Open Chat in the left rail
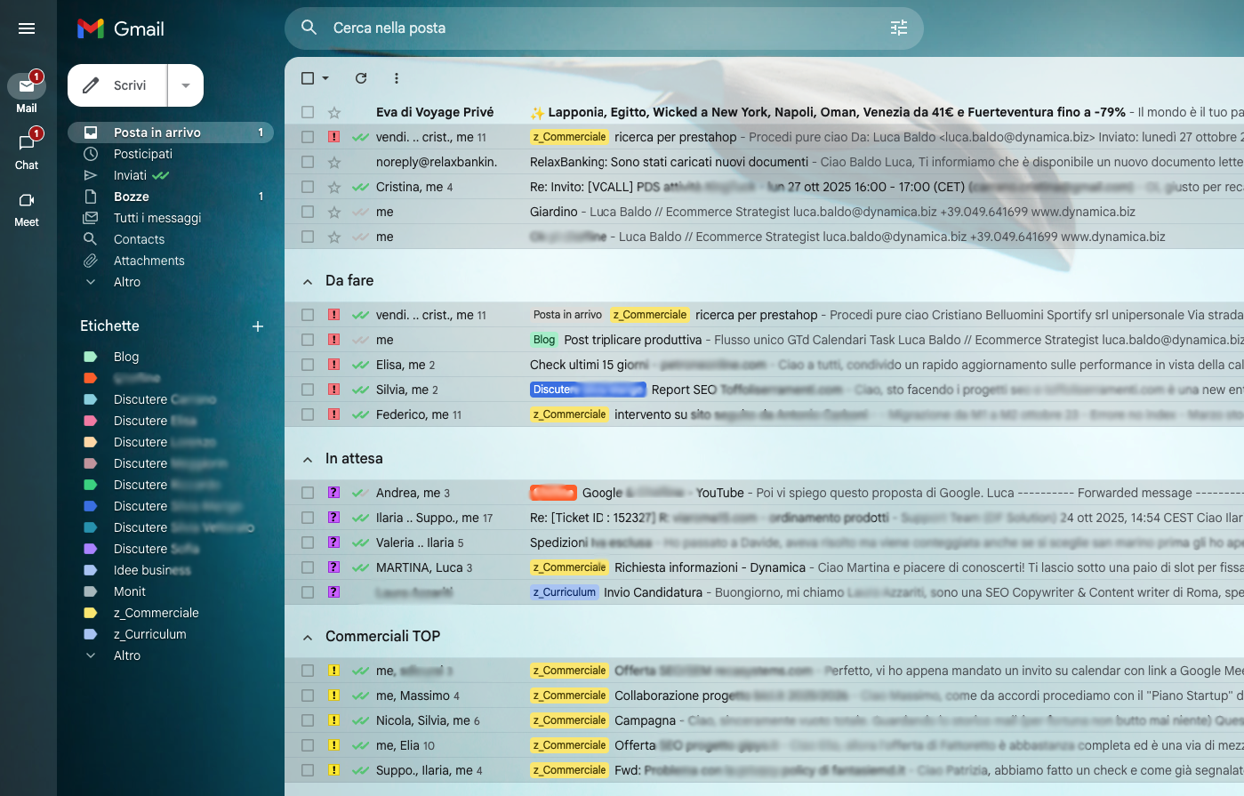The height and width of the screenshot is (796, 1244). 27,149
